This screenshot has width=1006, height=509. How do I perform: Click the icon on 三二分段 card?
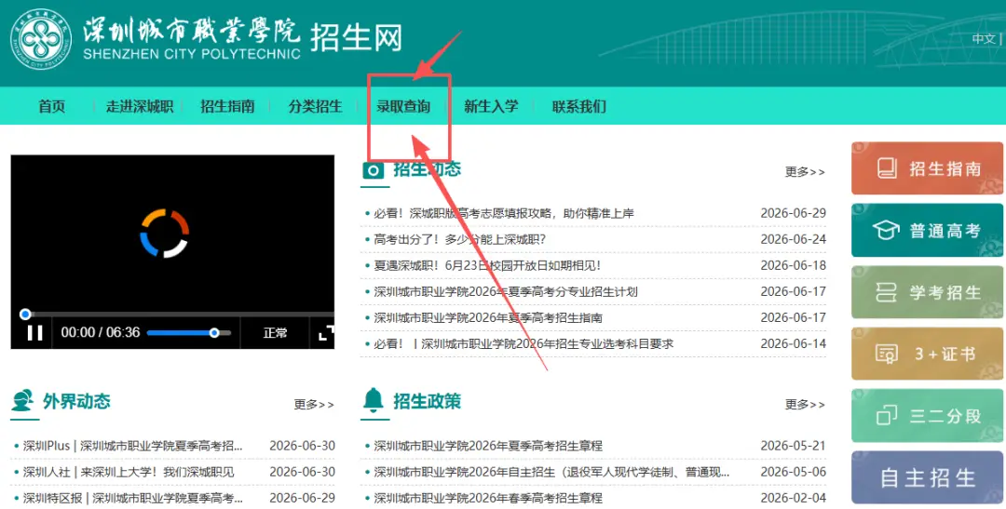[x=887, y=415]
